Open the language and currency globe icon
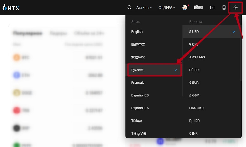 point(236,8)
